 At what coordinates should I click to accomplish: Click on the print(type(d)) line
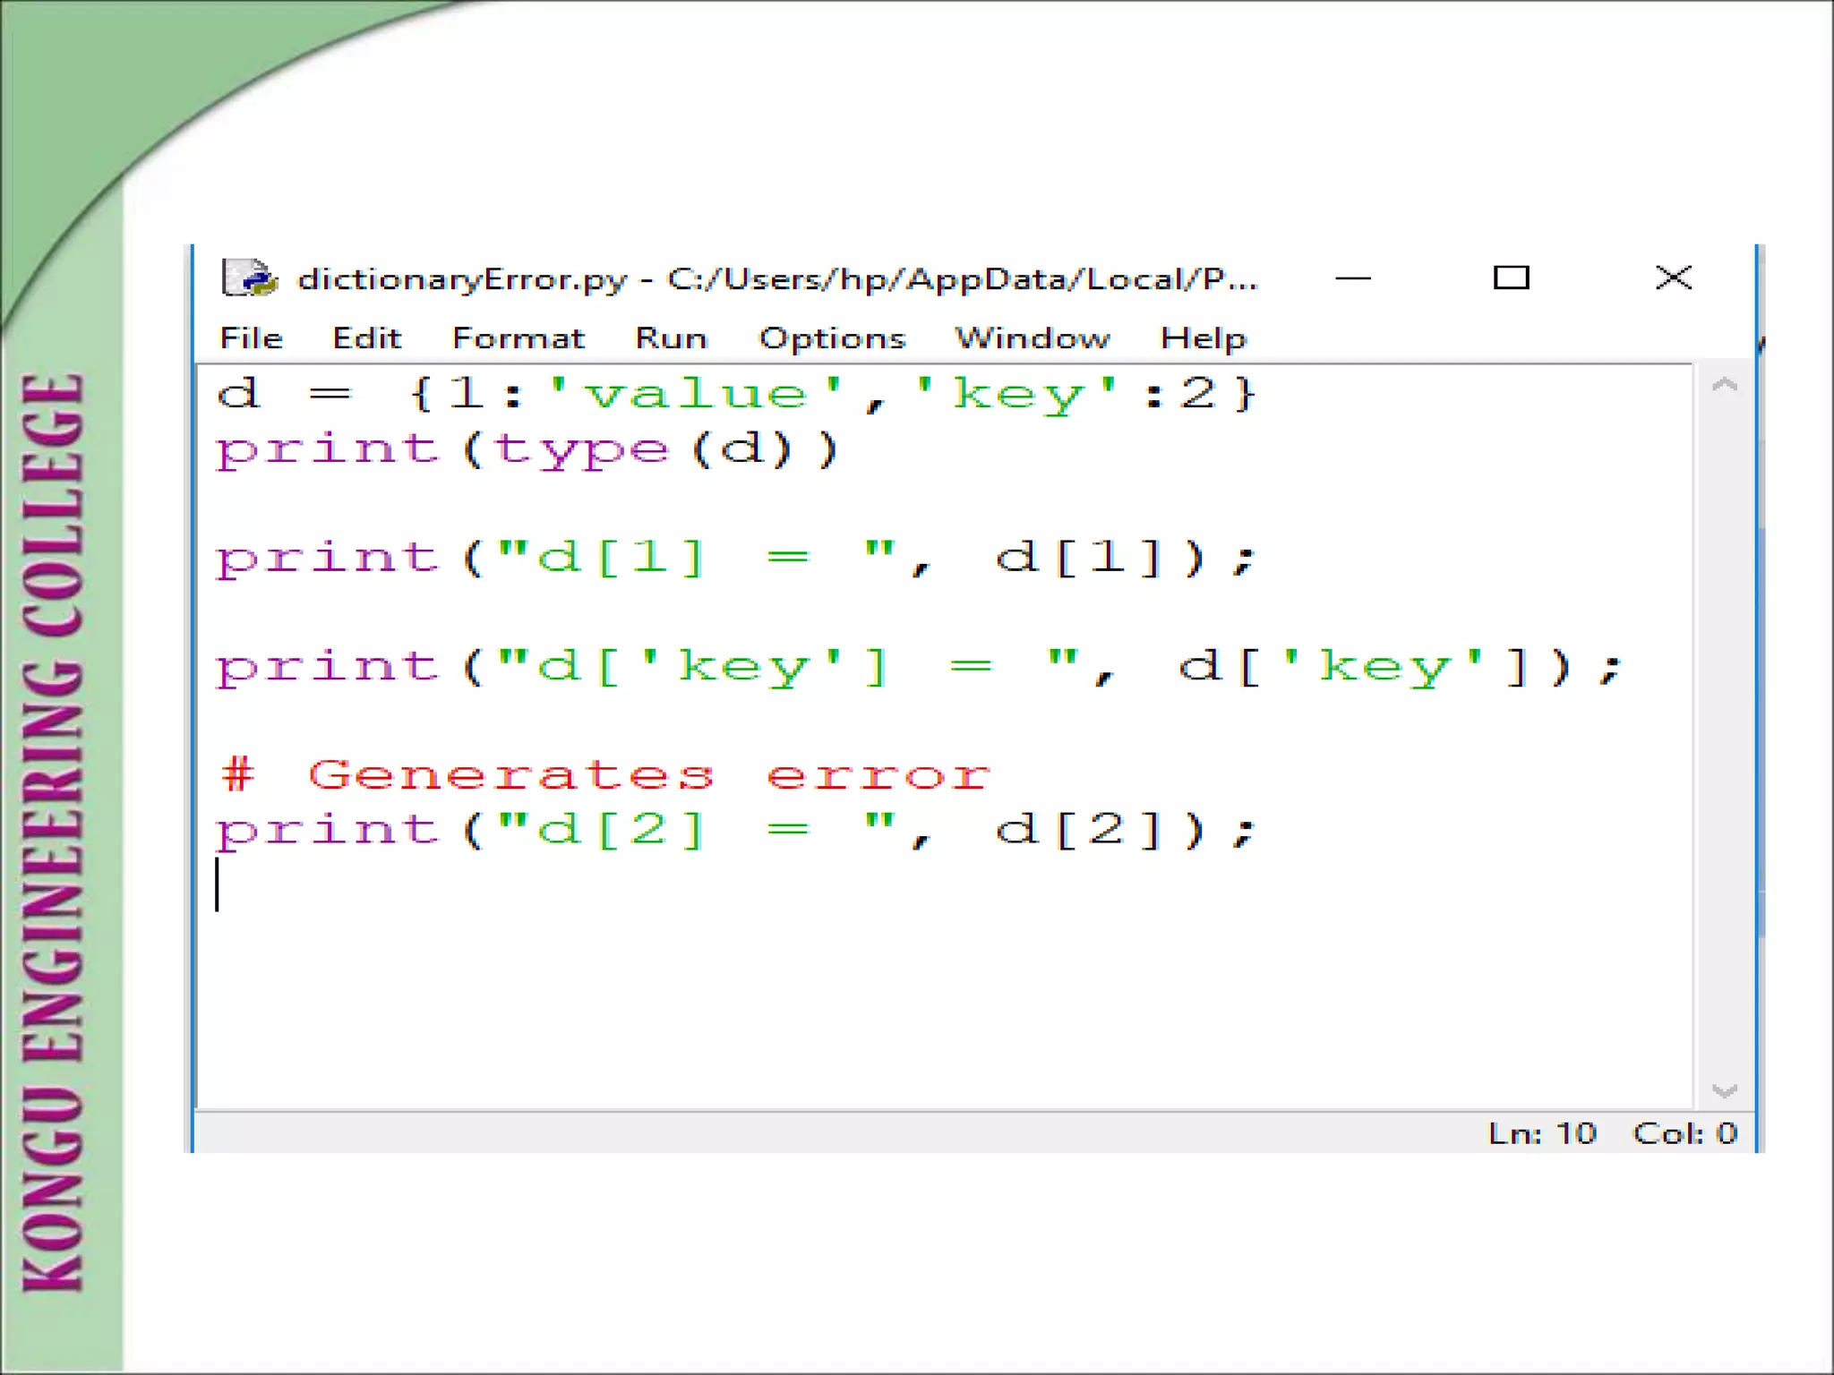click(527, 450)
